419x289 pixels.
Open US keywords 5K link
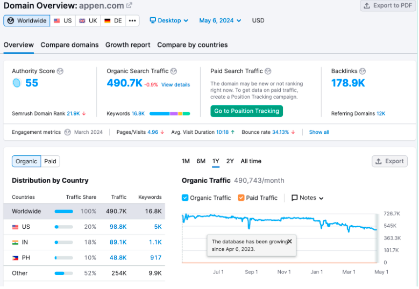tap(158, 227)
